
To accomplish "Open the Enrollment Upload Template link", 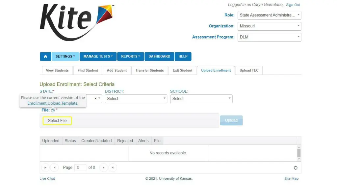I will point(53,103).
